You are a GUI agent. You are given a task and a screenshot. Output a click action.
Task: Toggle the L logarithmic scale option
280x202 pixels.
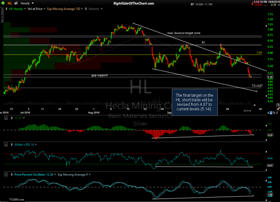[271, 113]
